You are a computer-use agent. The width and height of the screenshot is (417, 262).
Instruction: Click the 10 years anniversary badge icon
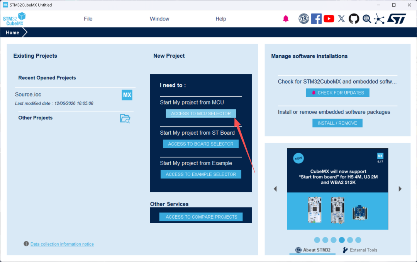click(x=304, y=19)
